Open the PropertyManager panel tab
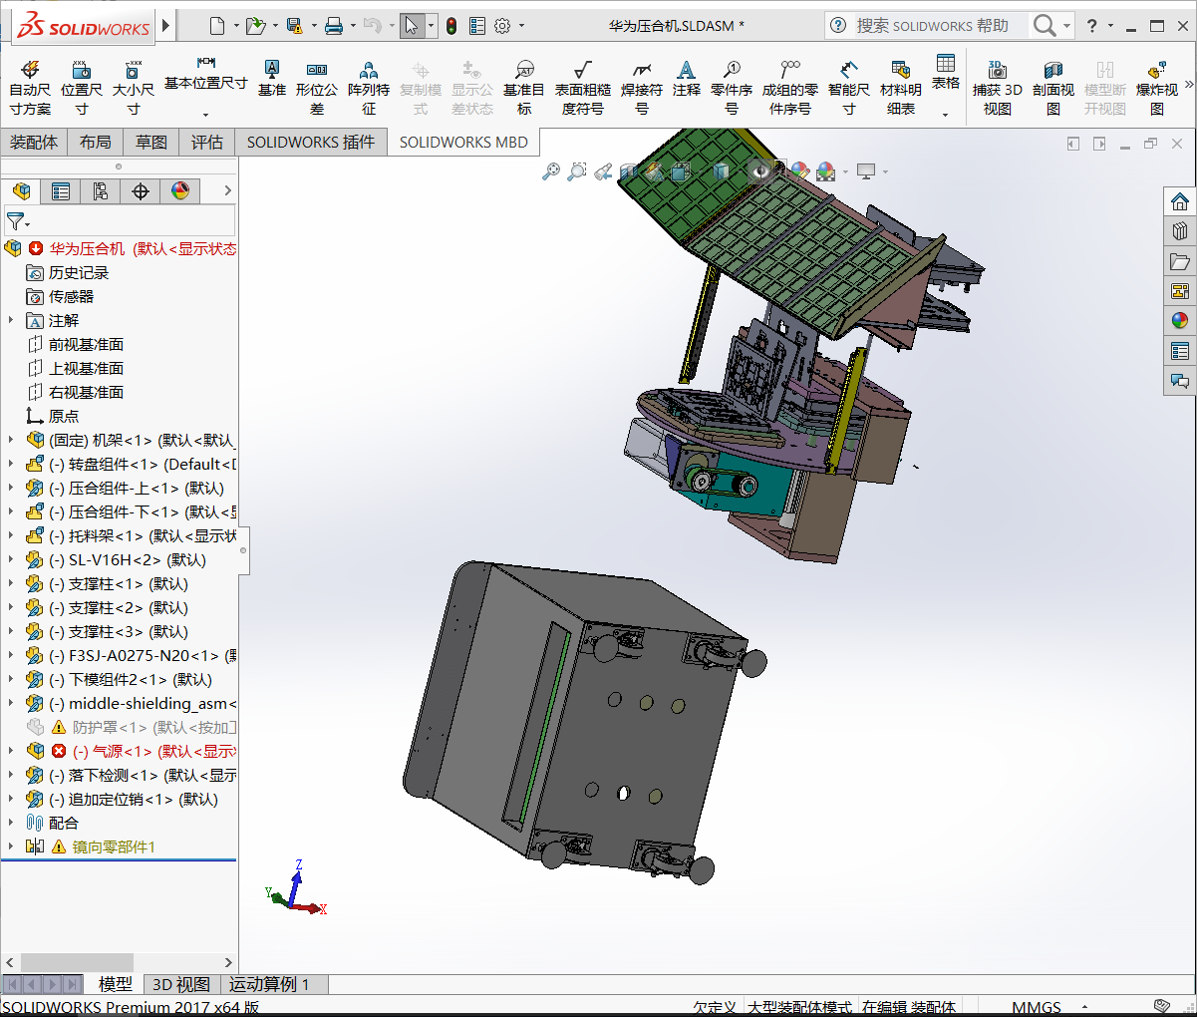The width and height of the screenshot is (1197, 1017). coord(61,191)
